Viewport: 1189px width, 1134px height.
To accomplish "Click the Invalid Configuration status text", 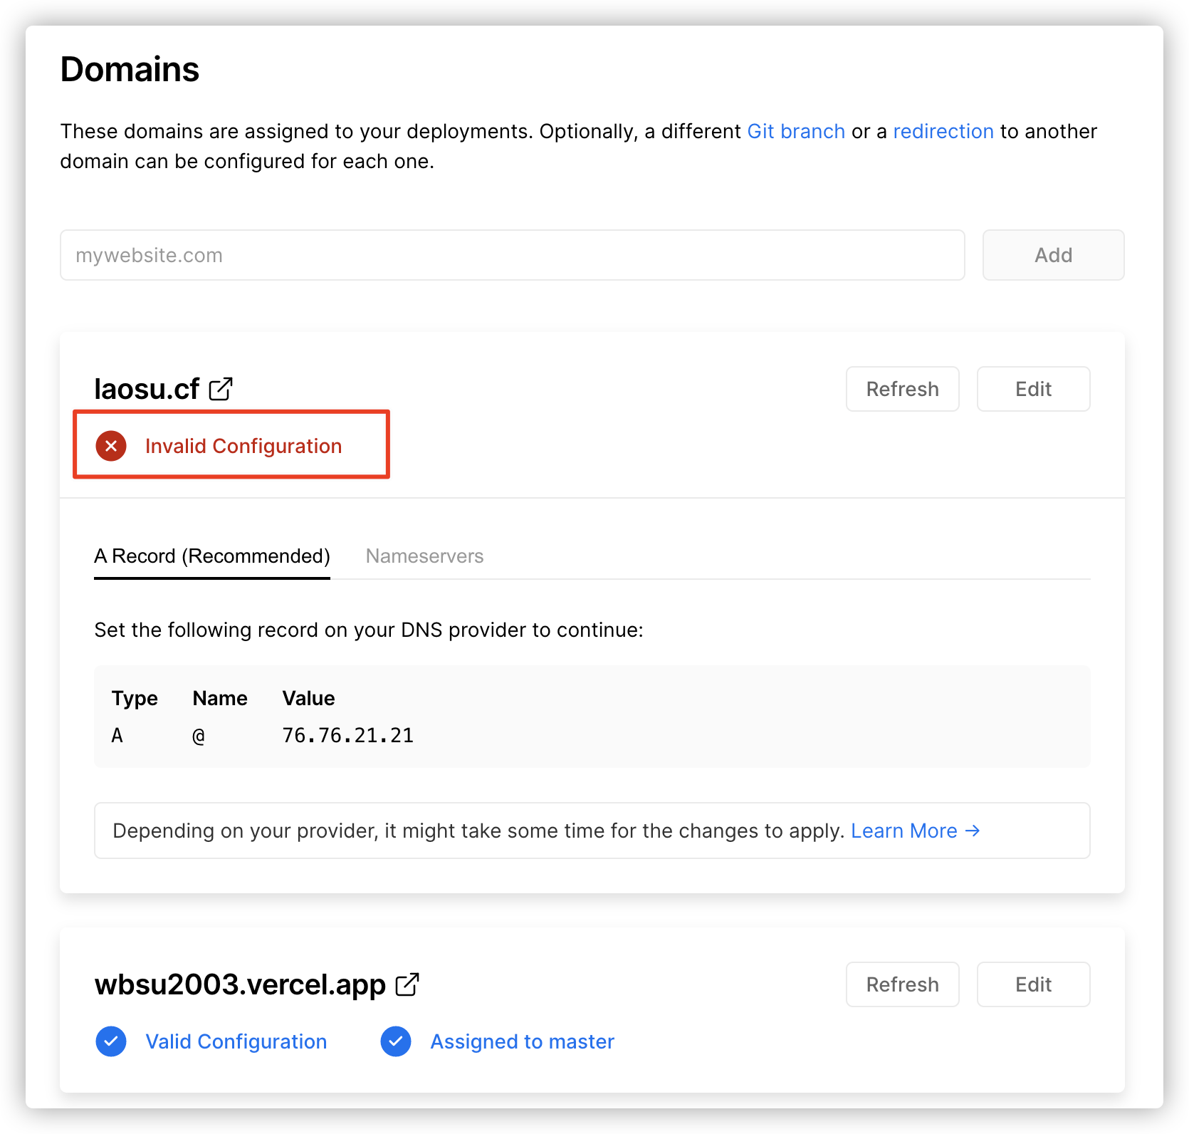I will (243, 446).
